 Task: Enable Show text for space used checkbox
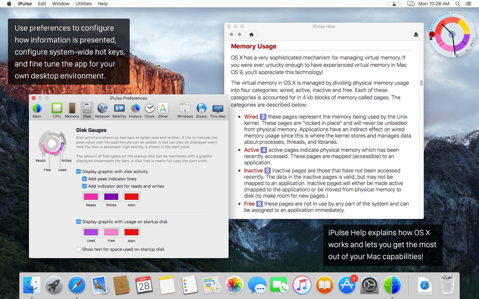pos(79,249)
